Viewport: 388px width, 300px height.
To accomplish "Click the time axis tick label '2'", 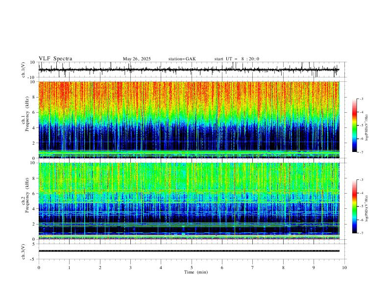I will (100, 268).
